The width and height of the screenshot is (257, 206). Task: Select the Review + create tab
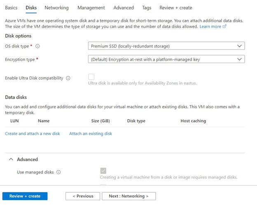click(175, 8)
